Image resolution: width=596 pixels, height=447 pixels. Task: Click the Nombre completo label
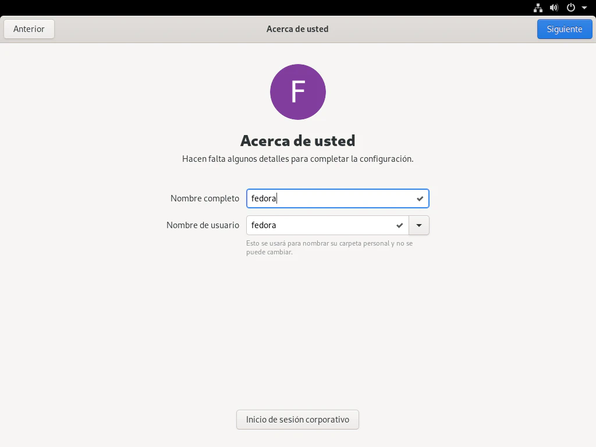(x=205, y=198)
